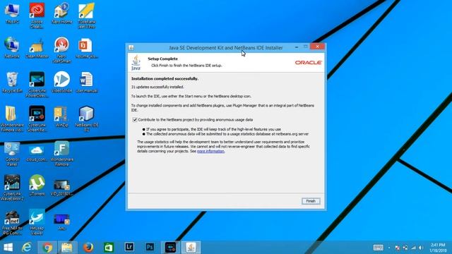Screen dimensions: 452x254
Task: Open the Network desktop icon
Action: [12, 48]
